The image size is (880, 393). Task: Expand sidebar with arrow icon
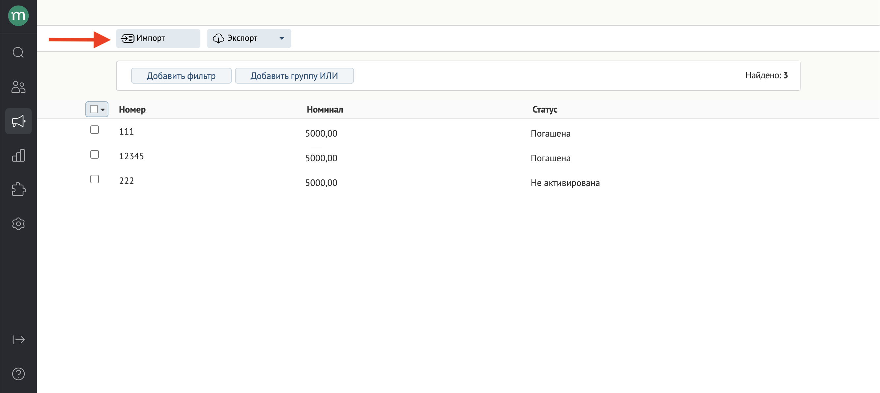click(18, 340)
